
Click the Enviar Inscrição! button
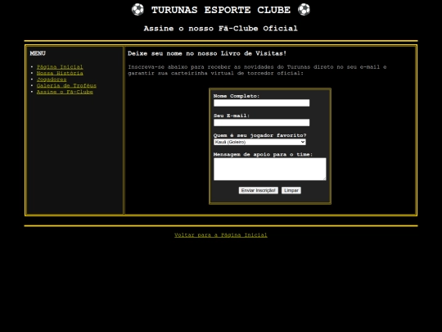258,190
